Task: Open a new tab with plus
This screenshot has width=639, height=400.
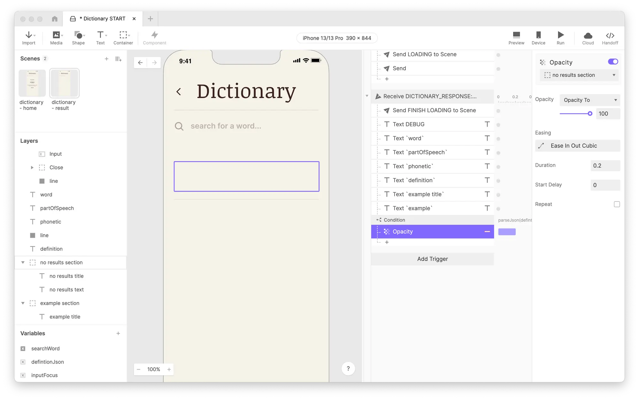Action: [150, 19]
